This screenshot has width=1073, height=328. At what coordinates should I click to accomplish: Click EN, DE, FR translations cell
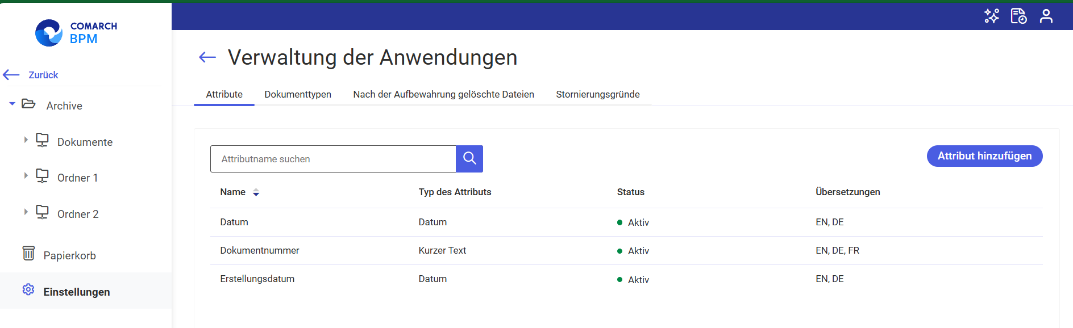click(x=837, y=250)
